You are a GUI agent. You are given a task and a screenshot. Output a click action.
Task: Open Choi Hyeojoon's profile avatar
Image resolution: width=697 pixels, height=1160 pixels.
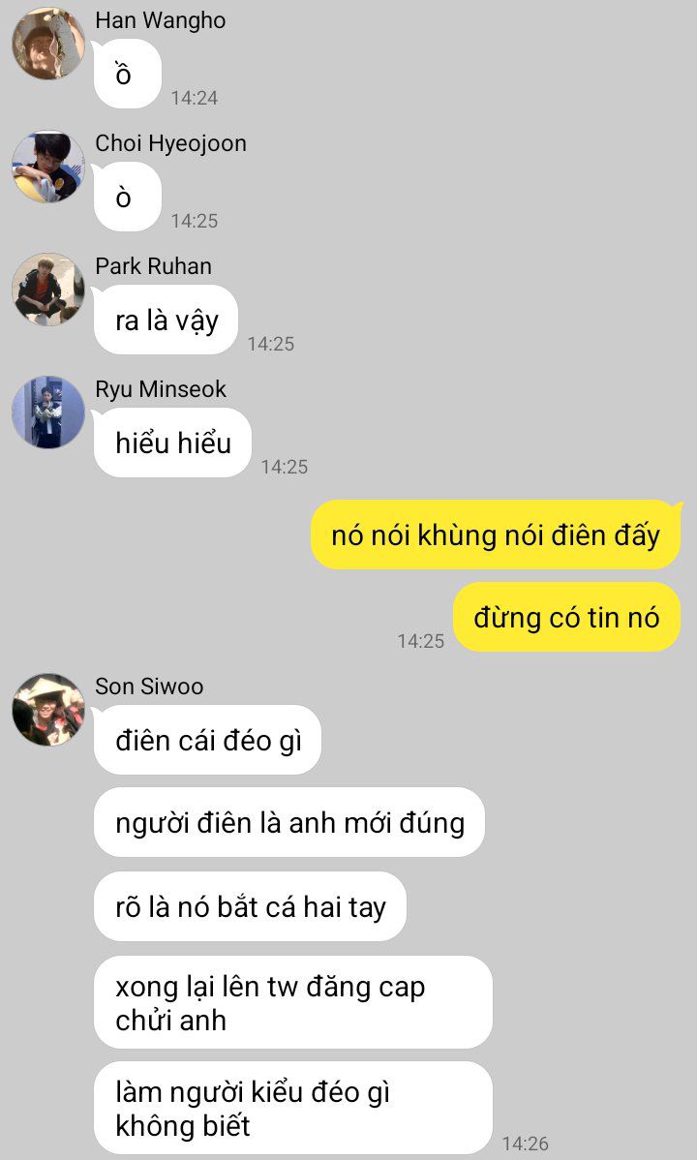[x=48, y=167]
